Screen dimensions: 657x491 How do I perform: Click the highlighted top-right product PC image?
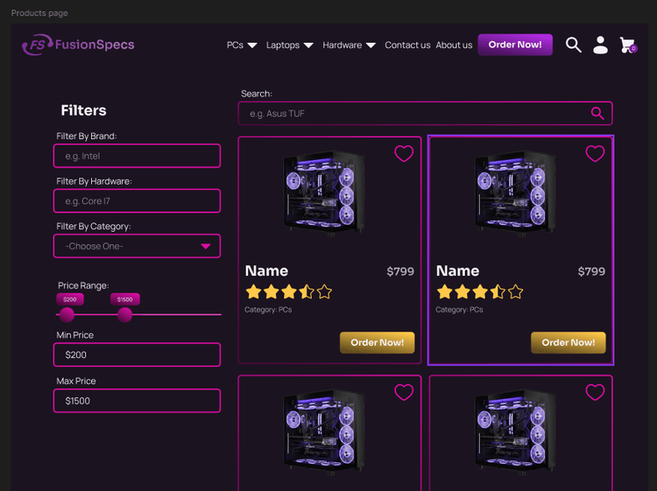click(515, 192)
